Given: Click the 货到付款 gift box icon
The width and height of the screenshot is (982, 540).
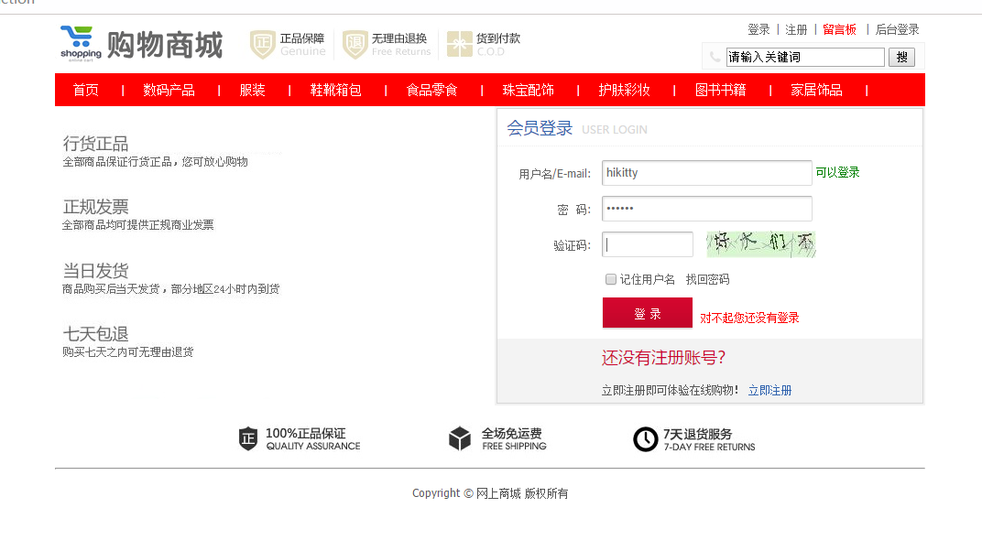Looking at the screenshot, I should point(460,44).
